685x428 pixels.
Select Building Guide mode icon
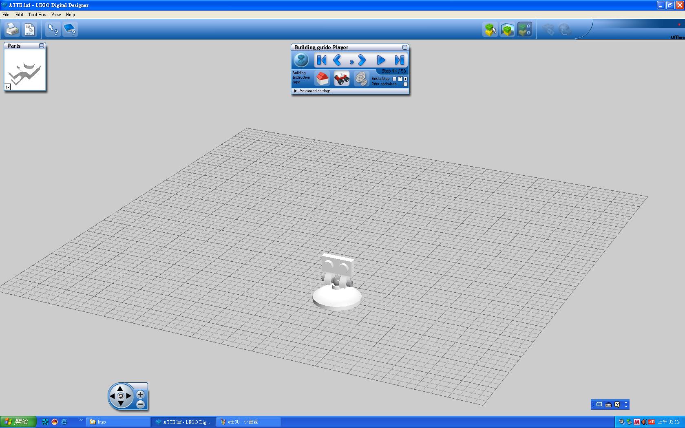tap(524, 29)
